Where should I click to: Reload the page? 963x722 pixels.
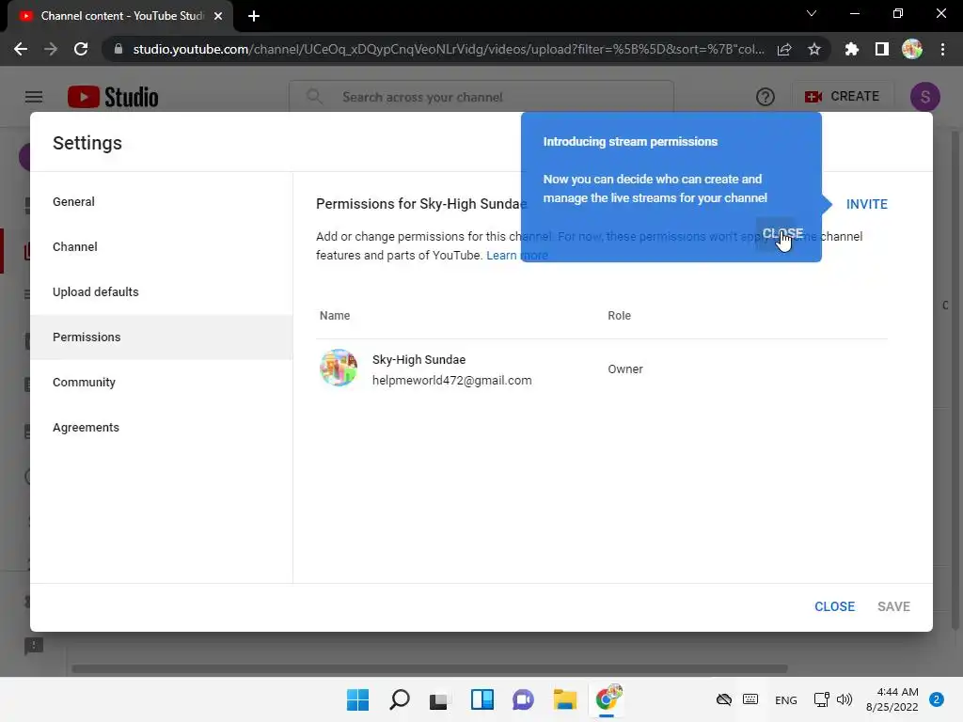(81, 49)
